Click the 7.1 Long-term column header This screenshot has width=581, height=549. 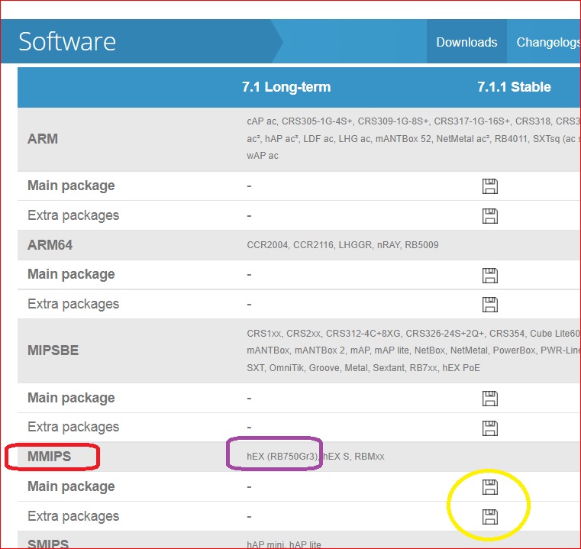286,87
